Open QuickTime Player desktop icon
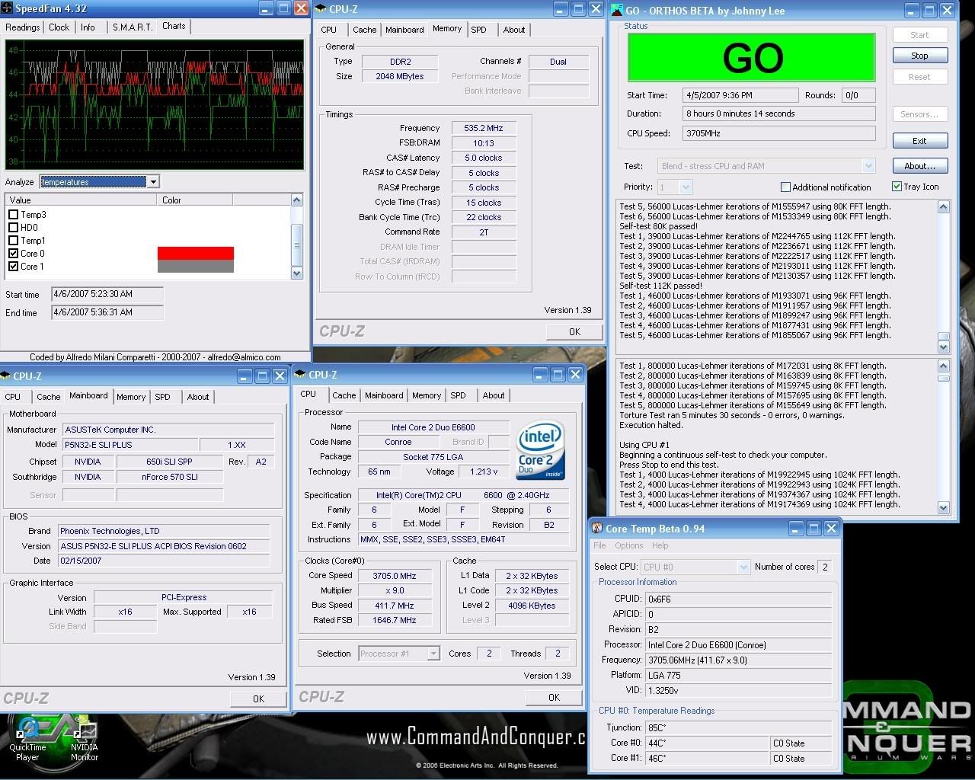The width and height of the screenshot is (975, 780). [x=27, y=733]
